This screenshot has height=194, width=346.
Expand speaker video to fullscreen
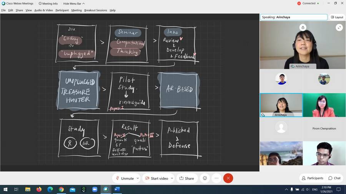point(339,27)
